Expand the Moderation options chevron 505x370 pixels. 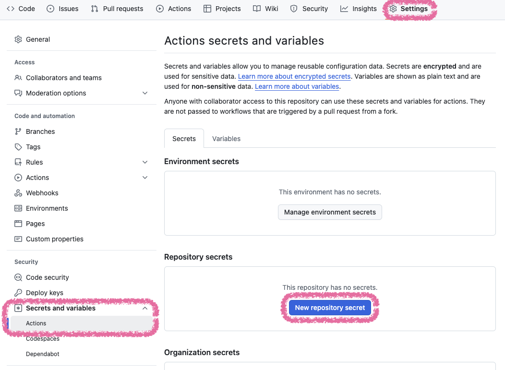(x=145, y=93)
